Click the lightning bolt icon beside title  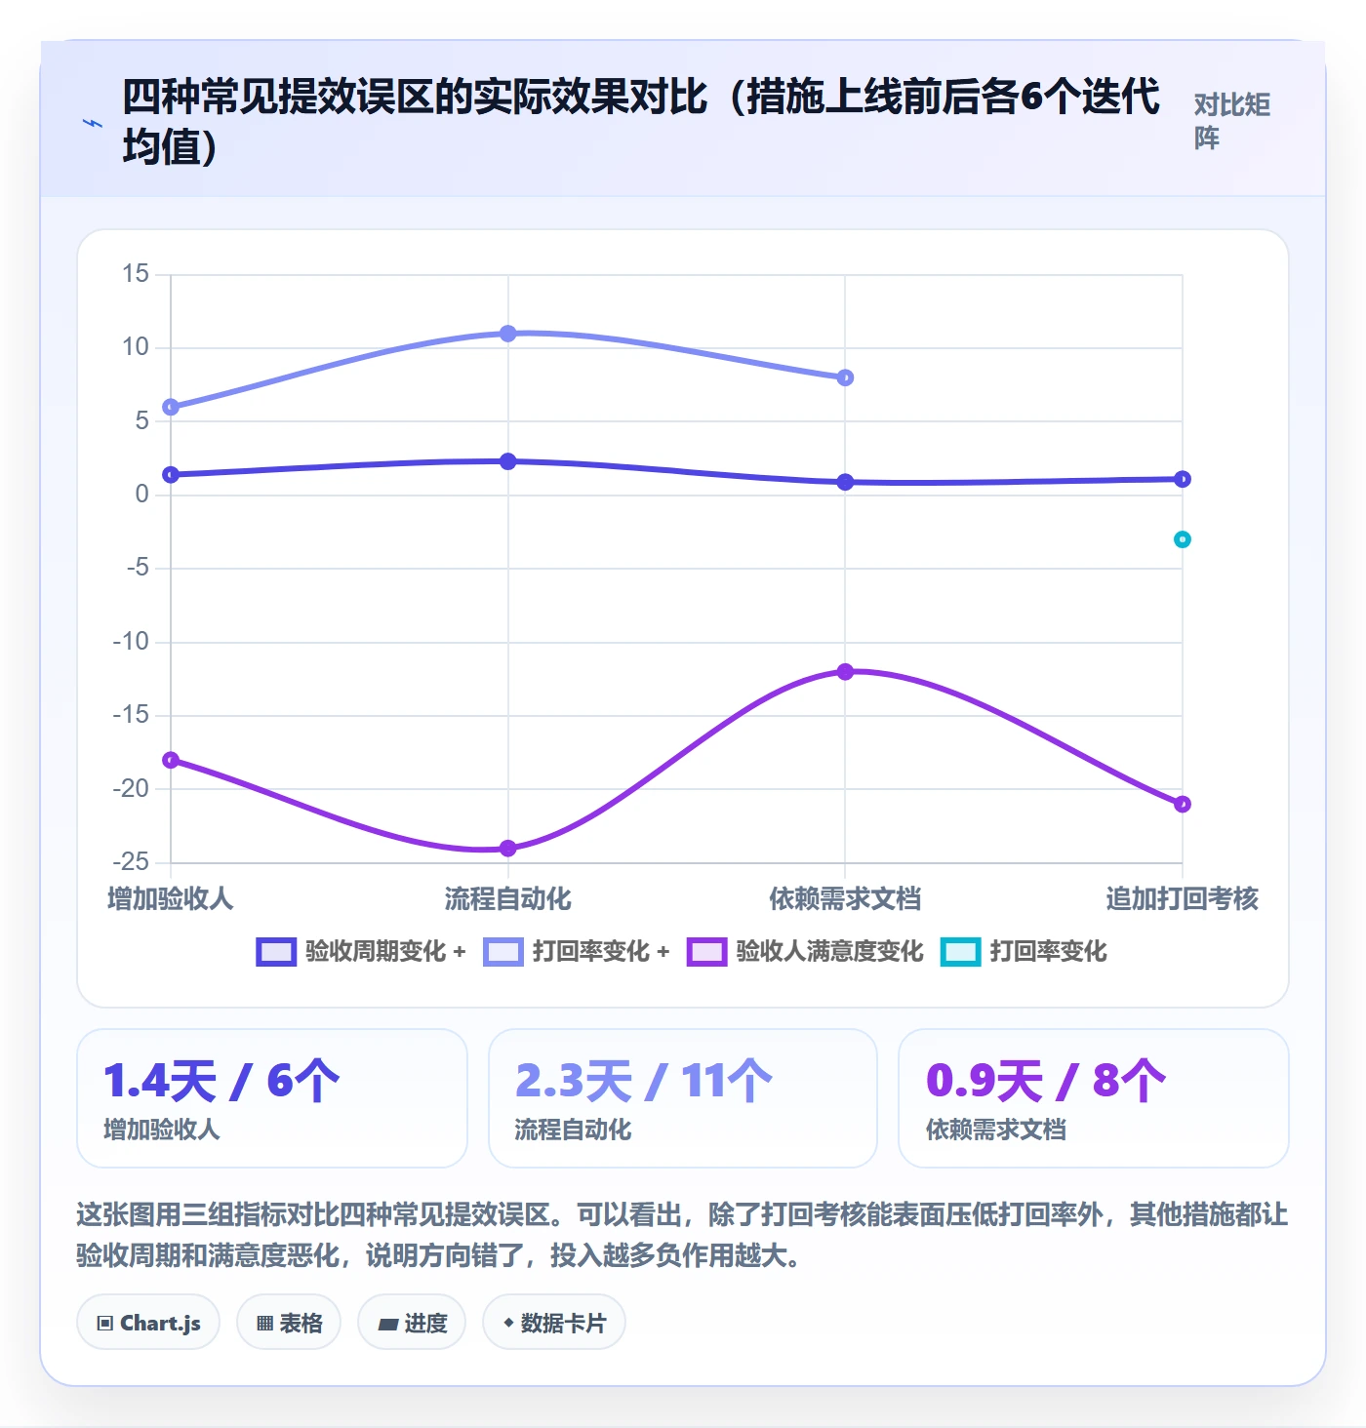[93, 123]
